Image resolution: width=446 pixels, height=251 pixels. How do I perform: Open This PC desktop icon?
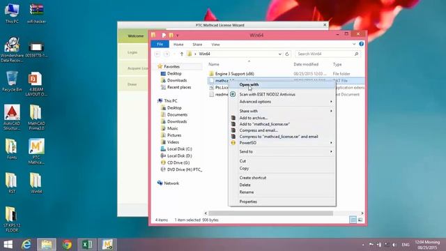12,13
